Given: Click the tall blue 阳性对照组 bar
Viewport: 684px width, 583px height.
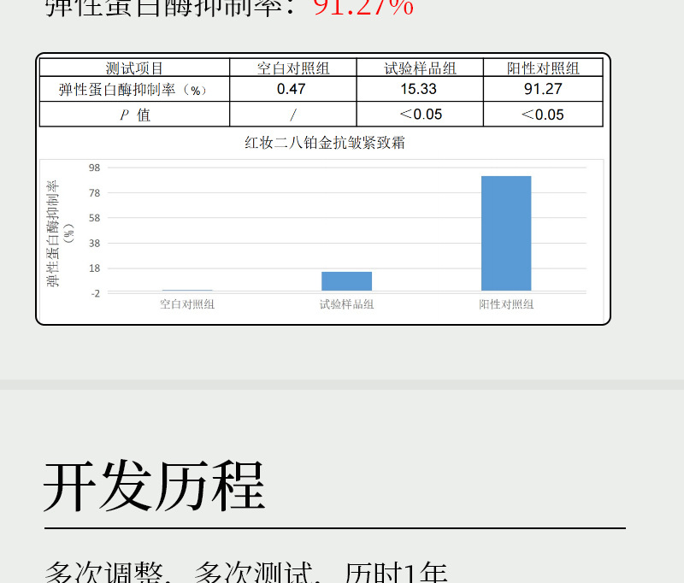Looking at the screenshot, I should pyautogui.click(x=506, y=233).
